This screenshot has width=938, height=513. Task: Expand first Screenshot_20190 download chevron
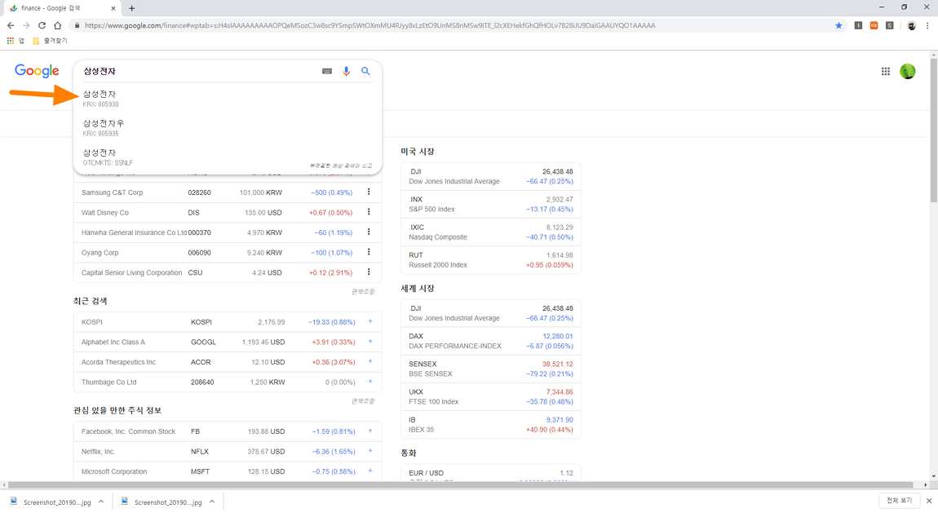coord(101,502)
